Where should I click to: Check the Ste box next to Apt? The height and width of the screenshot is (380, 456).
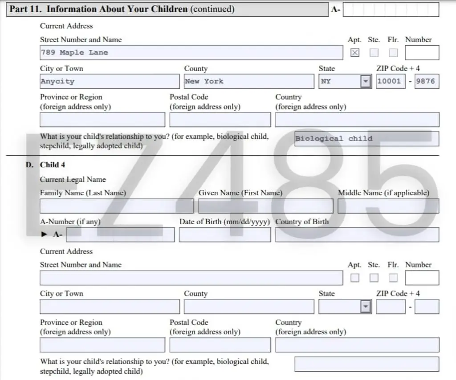coord(374,53)
